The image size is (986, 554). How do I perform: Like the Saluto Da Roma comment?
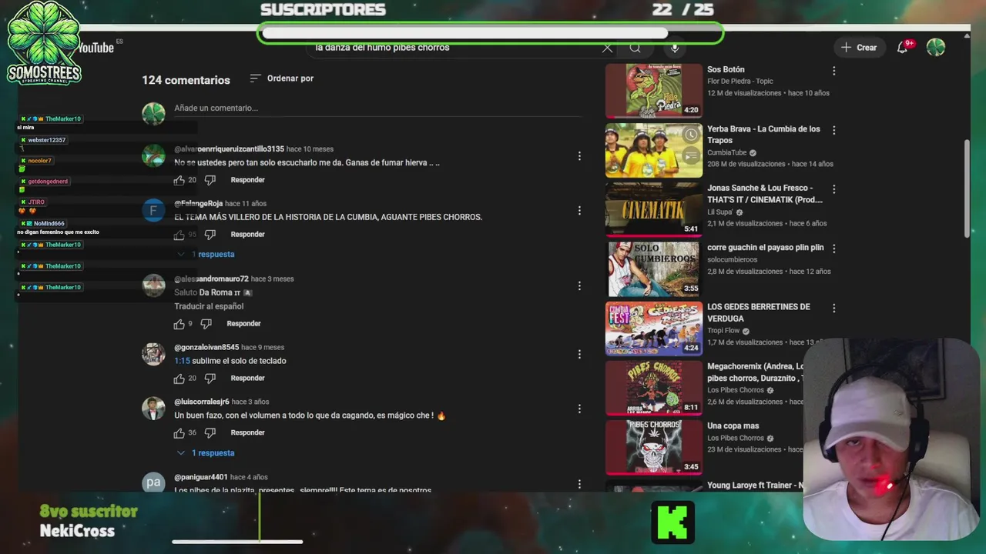(x=179, y=324)
